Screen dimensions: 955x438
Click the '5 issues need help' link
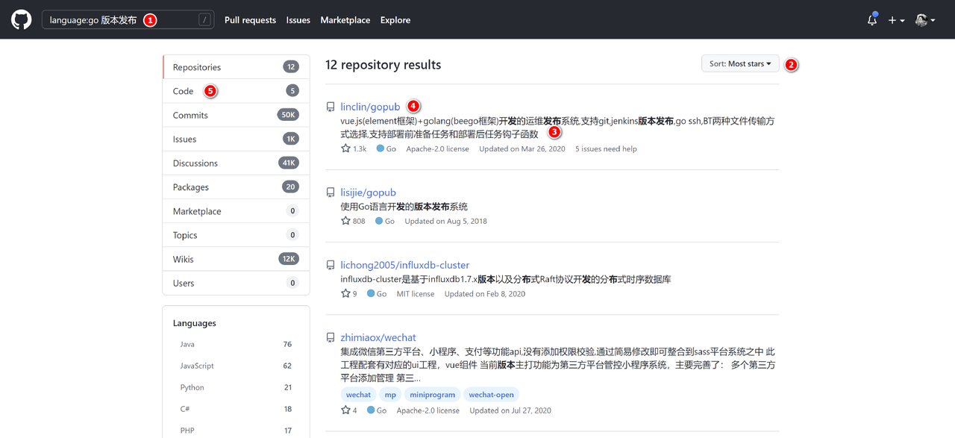coord(604,148)
